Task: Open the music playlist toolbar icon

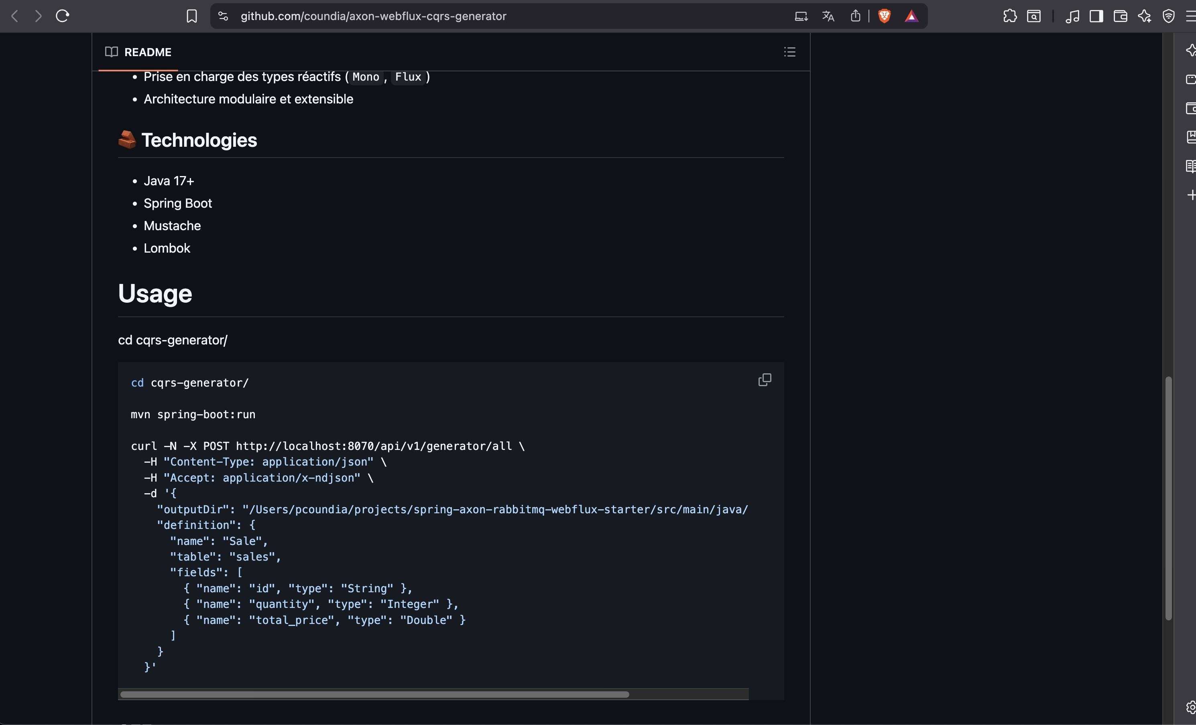Action: pyautogui.click(x=1072, y=16)
